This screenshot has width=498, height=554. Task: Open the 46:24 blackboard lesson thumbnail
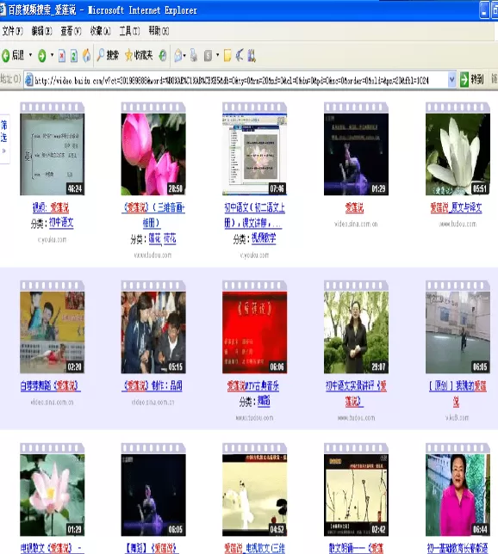coord(52,154)
